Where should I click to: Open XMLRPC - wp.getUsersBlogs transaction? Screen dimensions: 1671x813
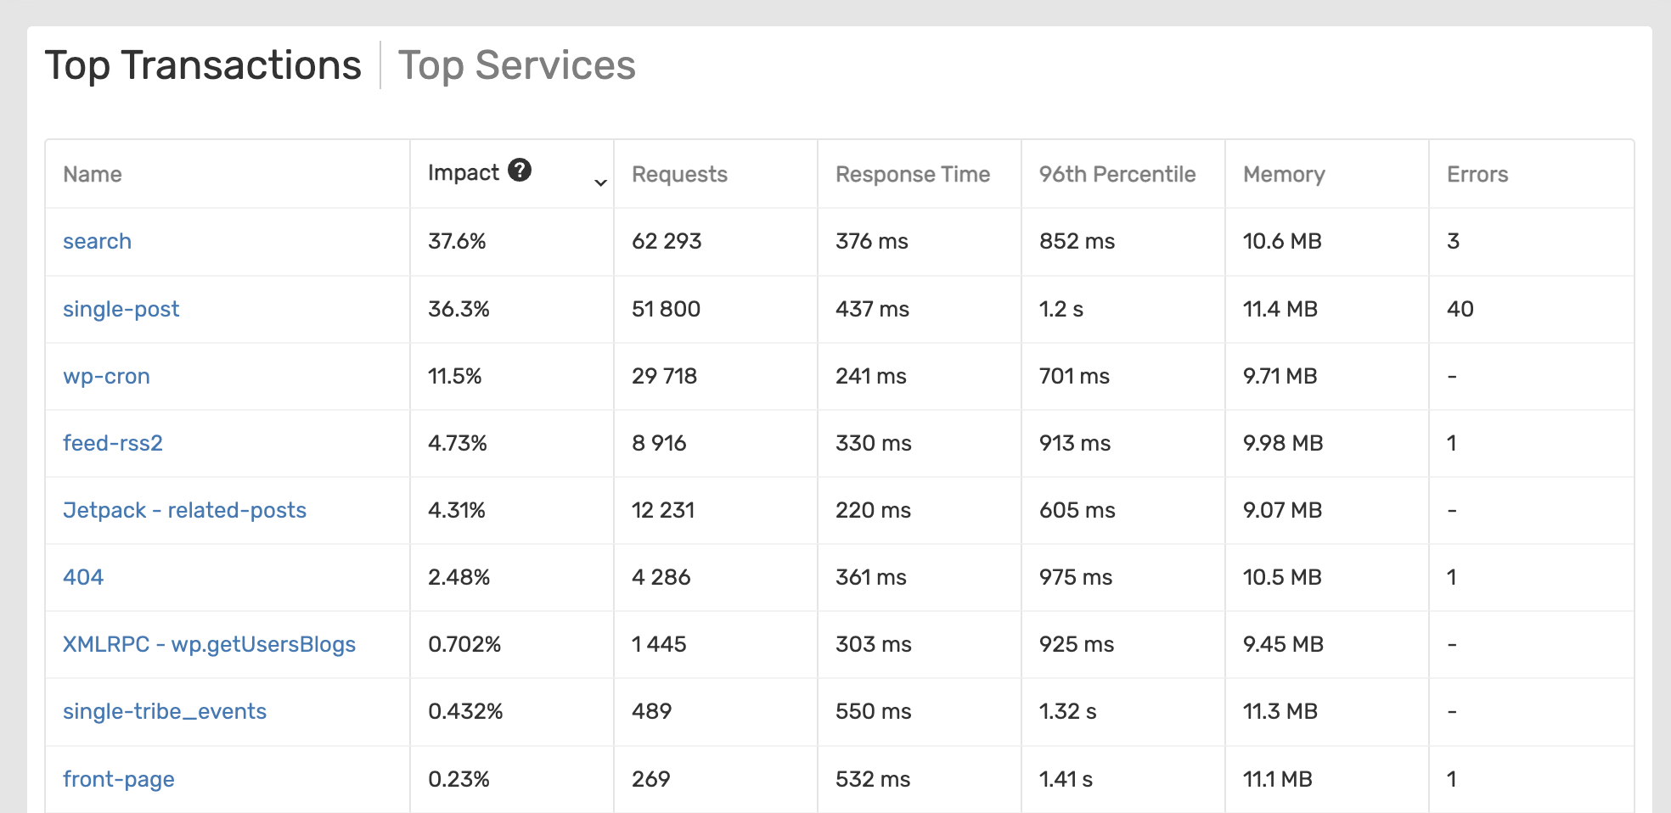point(210,644)
